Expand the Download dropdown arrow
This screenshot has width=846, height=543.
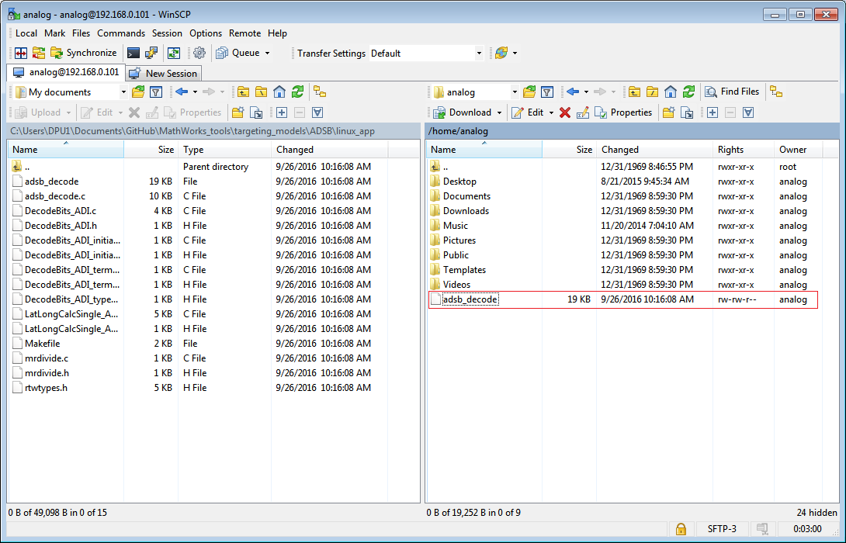[x=500, y=112]
